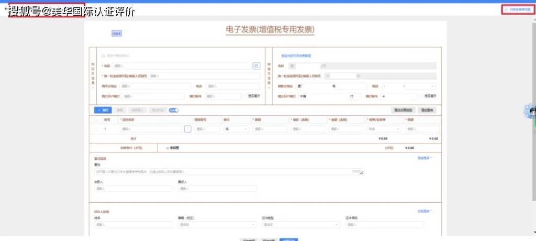
Task: Focus the reviewer input field
Action: pos(217,189)
